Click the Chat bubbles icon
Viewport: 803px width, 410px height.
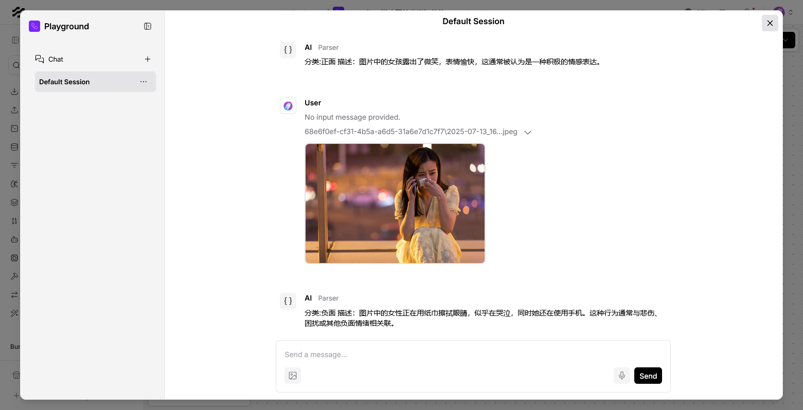point(40,59)
